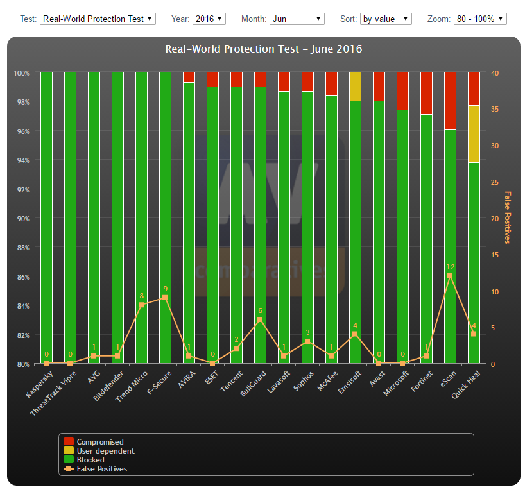The width and height of the screenshot is (525, 492).
Task: Click the red compromised segment of McAfee
Action: point(331,83)
